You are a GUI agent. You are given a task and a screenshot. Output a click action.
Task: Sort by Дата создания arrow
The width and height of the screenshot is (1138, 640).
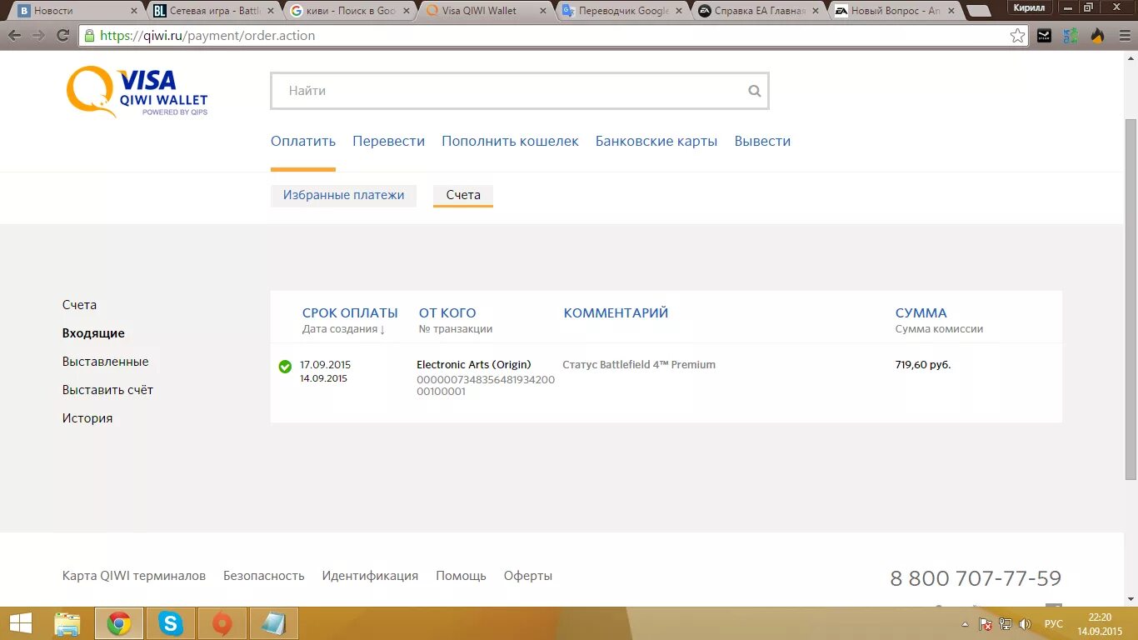click(343, 329)
